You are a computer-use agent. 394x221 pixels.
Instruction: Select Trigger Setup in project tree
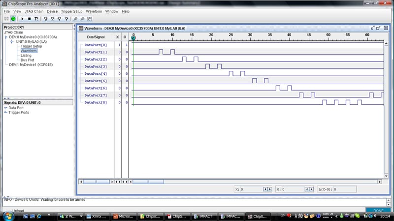pos(31,46)
